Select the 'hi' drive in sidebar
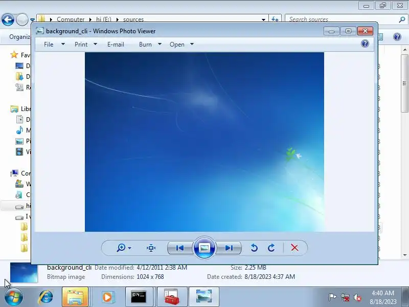The image size is (409, 307). coord(23,206)
